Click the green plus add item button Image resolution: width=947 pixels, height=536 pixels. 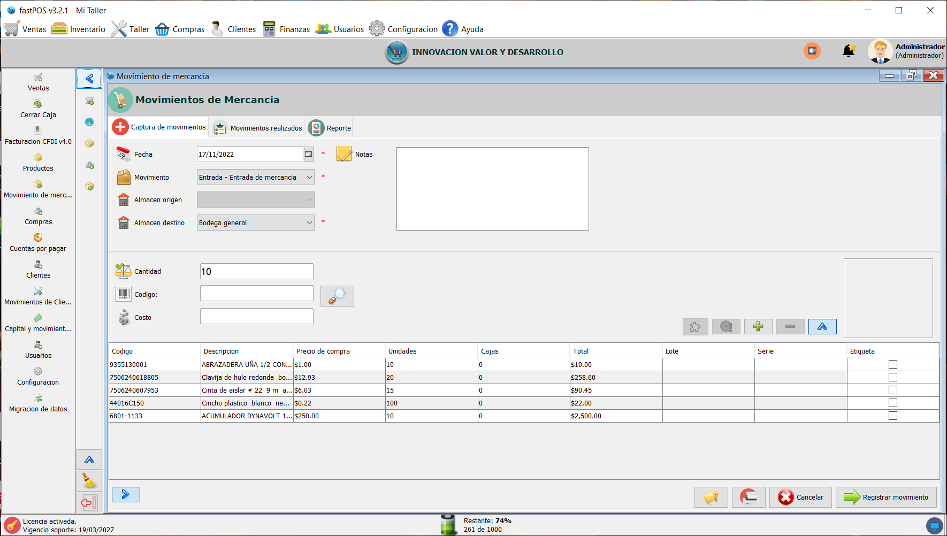click(758, 326)
